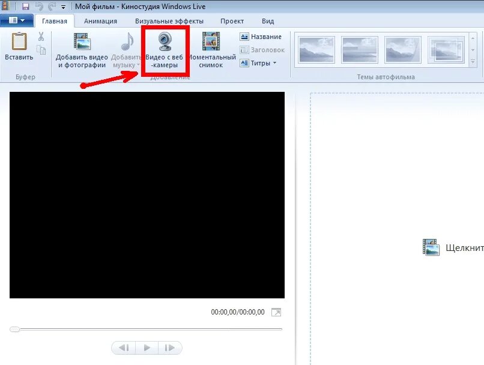This screenshot has height=365, width=484.
Task: Click the Save icon in quick access toolbar
Action: (26, 7)
